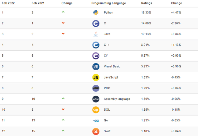The width and height of the screenshot is (198, 136).
Task: Click the 15.33% rating for Python
Action: point(146,13)
